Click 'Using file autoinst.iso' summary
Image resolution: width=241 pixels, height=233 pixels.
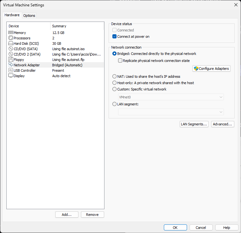click(x=68, y=49)
